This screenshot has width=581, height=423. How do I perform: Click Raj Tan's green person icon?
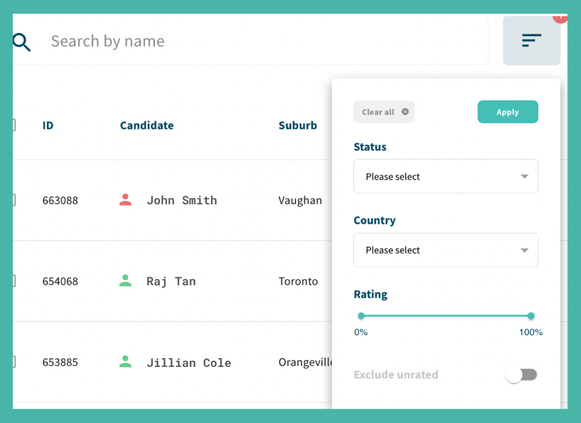point(125,280)
